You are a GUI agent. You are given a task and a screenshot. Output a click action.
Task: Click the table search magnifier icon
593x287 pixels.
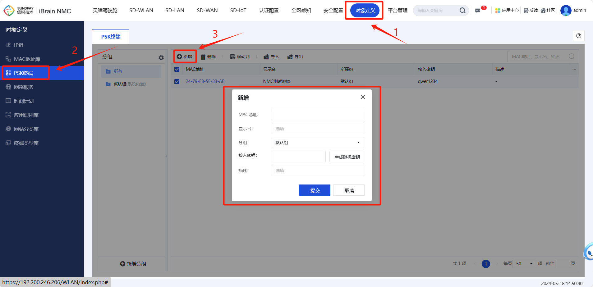(572, 57)
